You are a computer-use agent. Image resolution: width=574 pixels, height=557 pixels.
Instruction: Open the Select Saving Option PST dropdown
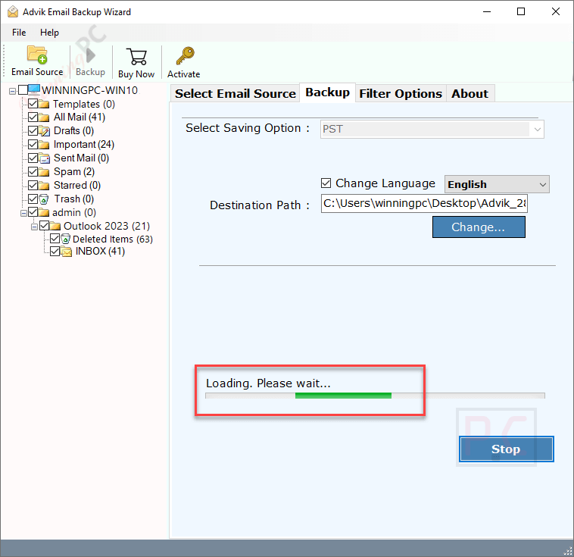click(432, 129)
